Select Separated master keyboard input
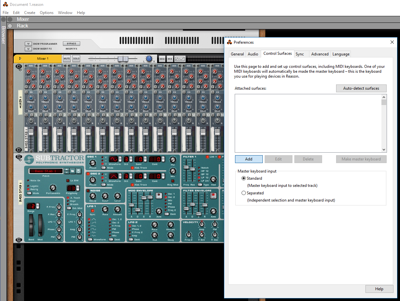Screen dimensions: 400x301 pyautogui.click(x=244, y=193)
